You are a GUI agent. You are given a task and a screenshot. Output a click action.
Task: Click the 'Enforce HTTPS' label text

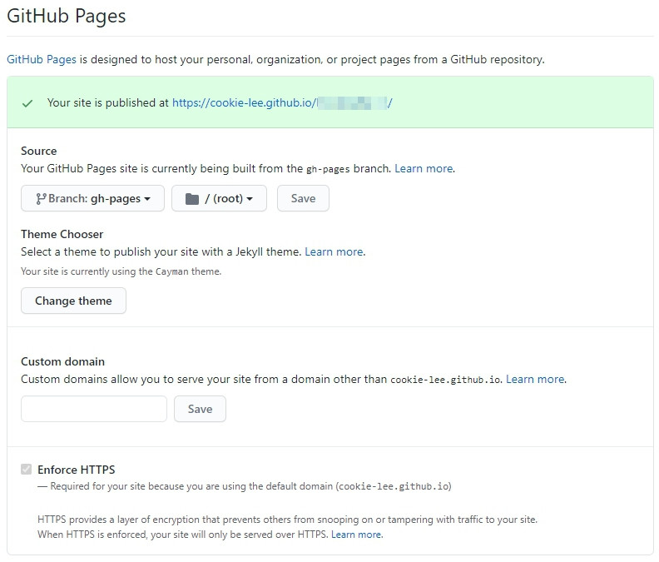pos(76,470)
